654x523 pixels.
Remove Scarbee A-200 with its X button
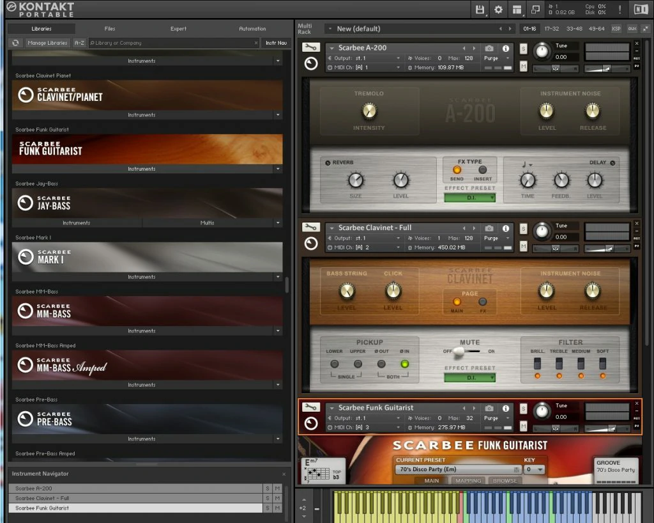pyautogui.click(x=637, y=43)
